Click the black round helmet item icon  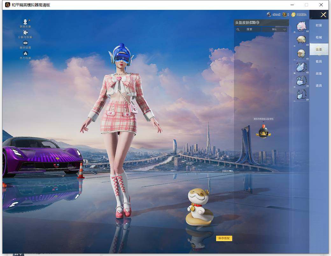pos(264,131)
